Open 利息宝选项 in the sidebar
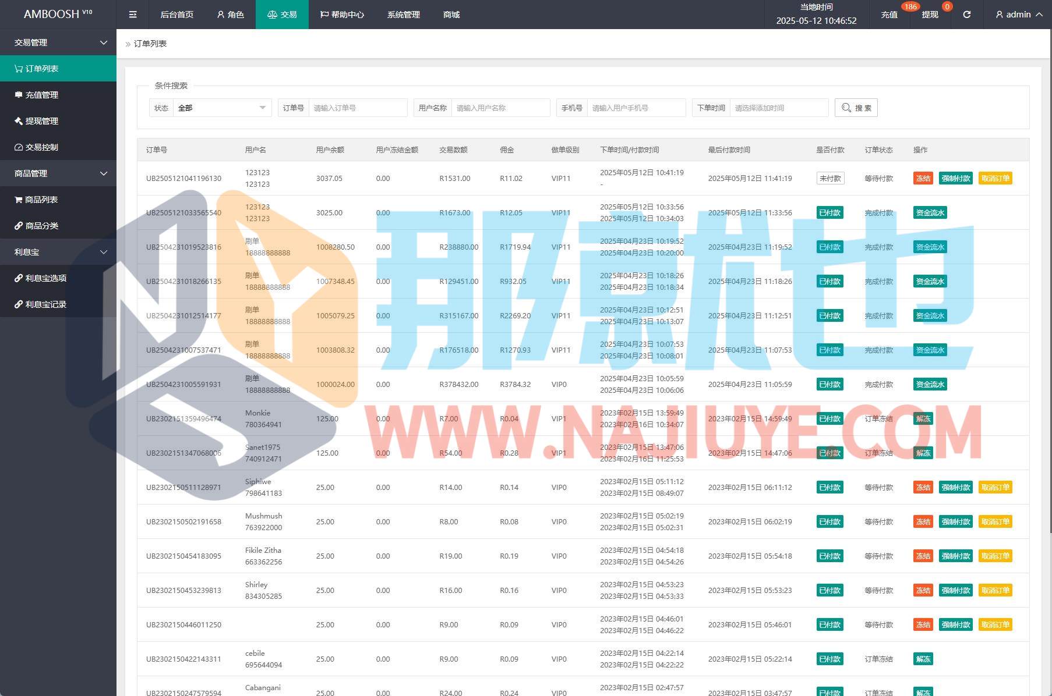Screen dimensions: 1052x696 click(x=58, y=278)
